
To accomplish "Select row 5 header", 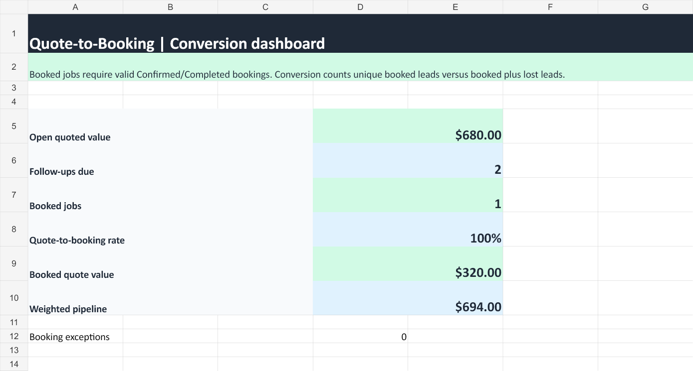I will 14,126.
